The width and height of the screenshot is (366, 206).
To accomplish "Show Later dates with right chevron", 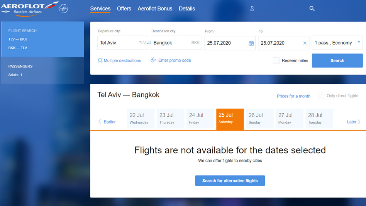I will coord(359,122).
